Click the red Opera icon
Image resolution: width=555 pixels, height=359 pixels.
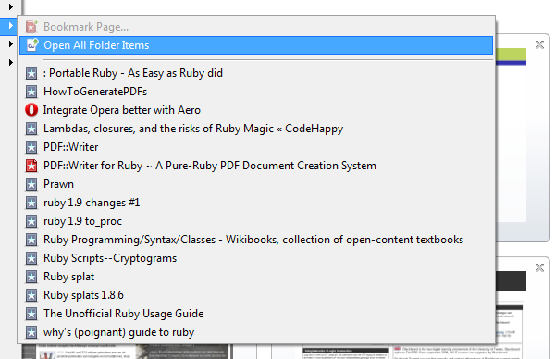pyautogui.click(x=31, y=110)
